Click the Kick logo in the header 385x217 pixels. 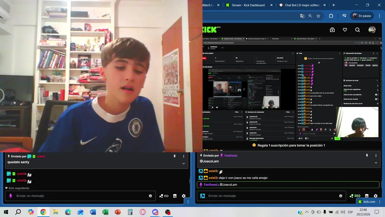click(x=212, y=30)
